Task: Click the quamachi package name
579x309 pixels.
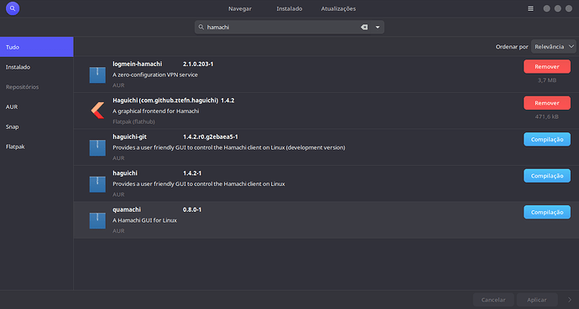Action: point(127,209)
